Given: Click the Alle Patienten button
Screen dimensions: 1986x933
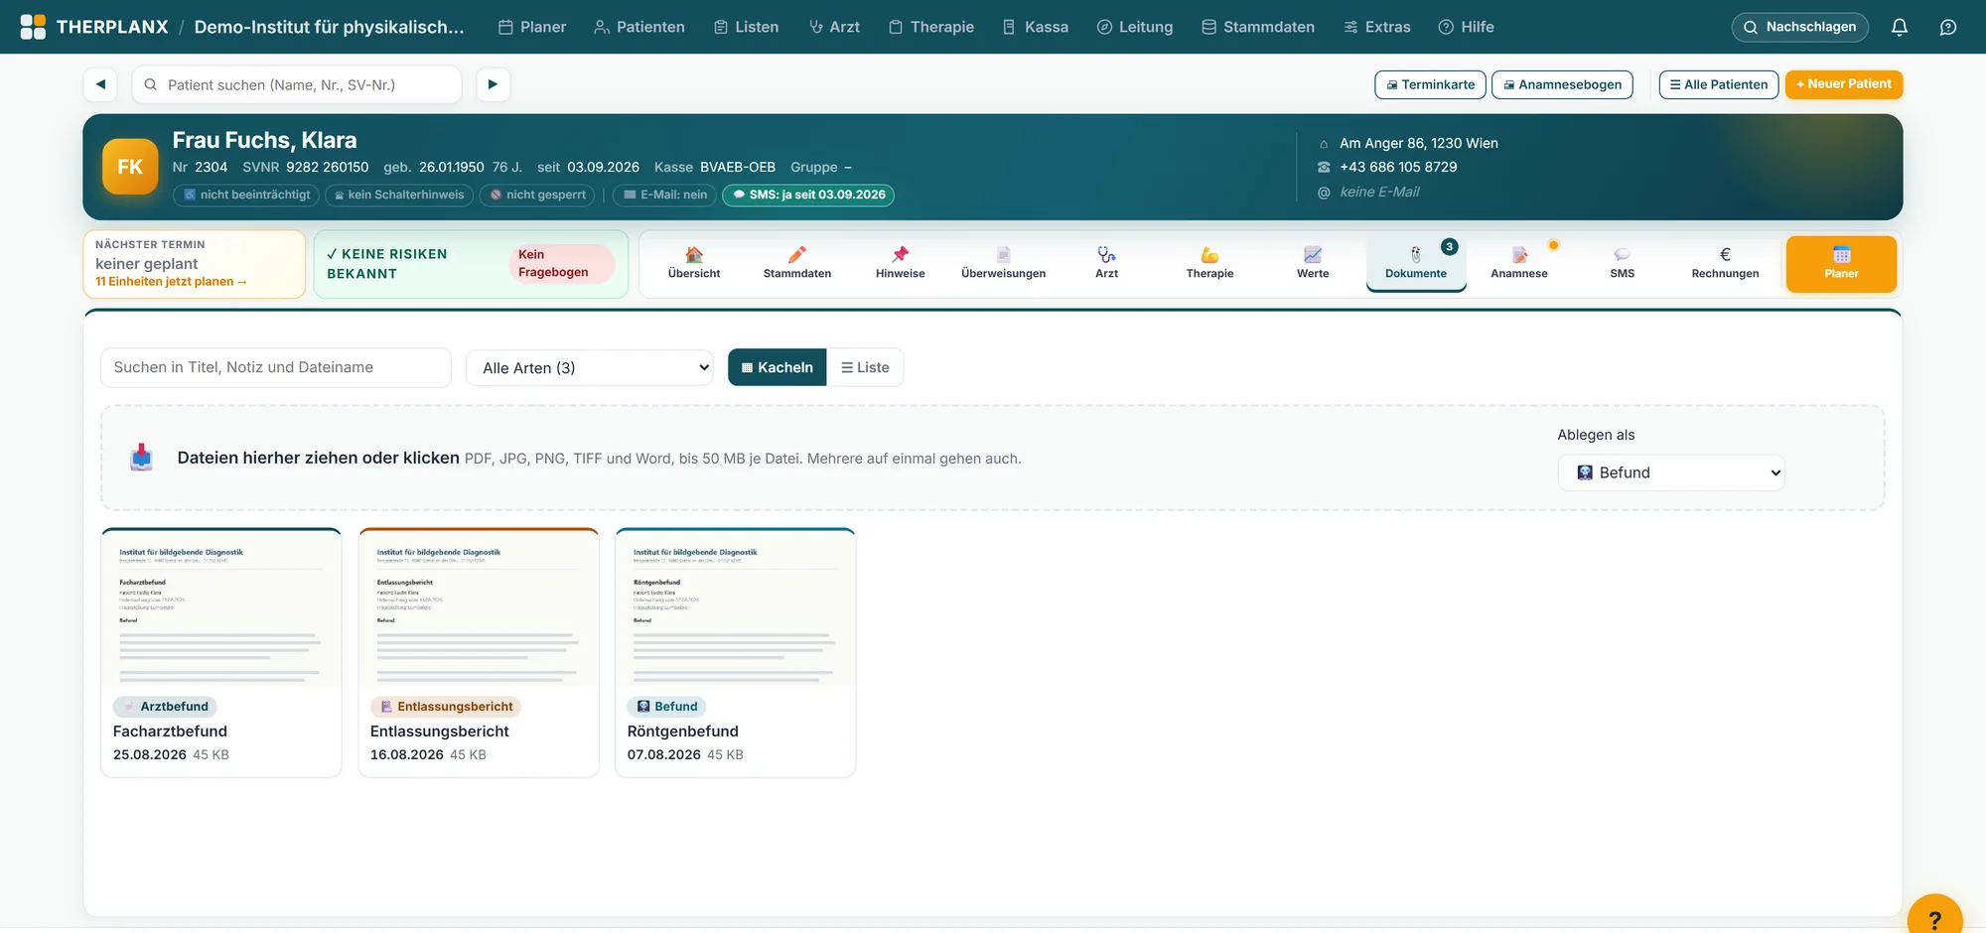Looking at the screenshot, I should click(x=1719, y=84).
